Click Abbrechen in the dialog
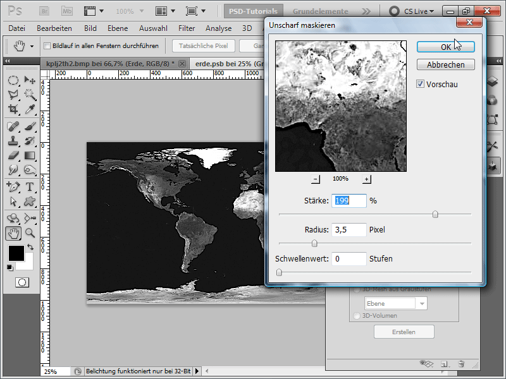The image size is (506, 379). pos(446,64)
